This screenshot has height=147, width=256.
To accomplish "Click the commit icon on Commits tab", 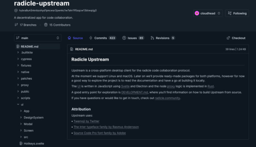I will [91, 38].
